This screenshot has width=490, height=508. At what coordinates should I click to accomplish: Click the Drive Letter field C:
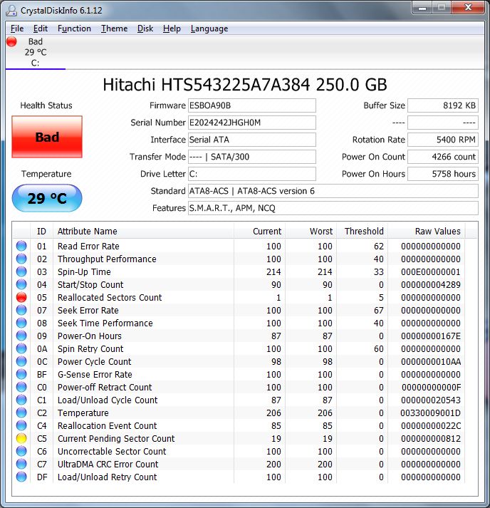coord(252,174)
